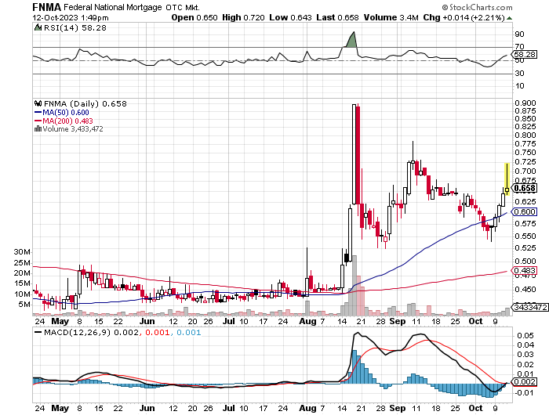Click the green overbought RSI peak shading

(352, 40)
